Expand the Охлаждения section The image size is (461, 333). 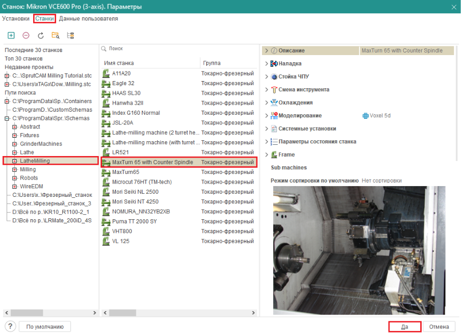266,103
